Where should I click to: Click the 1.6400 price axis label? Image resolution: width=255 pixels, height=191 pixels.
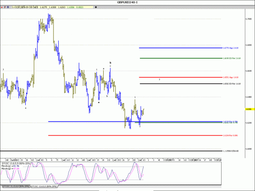click(x=248, y=97)
